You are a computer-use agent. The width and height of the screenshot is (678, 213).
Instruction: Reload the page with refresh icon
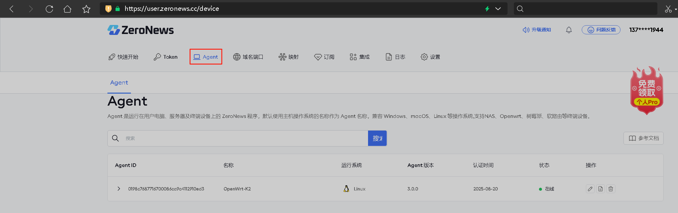pos(49,9)
